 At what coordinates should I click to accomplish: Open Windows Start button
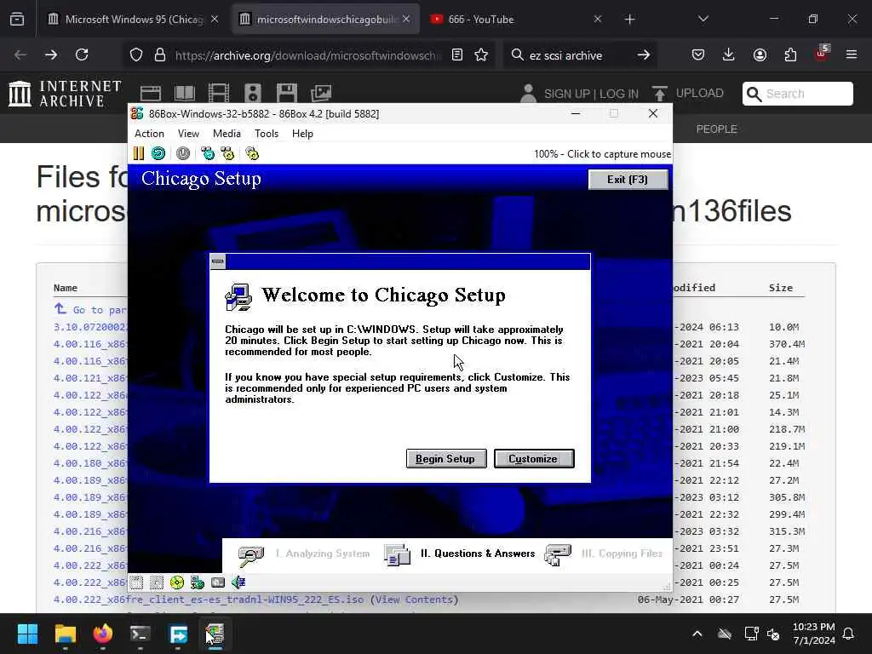click(x=27, y=634)
